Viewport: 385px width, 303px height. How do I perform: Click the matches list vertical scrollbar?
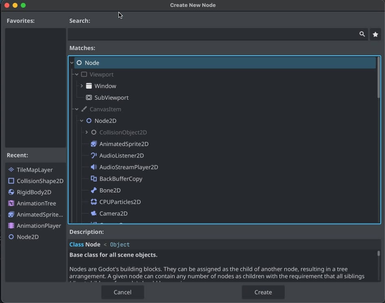(378, 78)
